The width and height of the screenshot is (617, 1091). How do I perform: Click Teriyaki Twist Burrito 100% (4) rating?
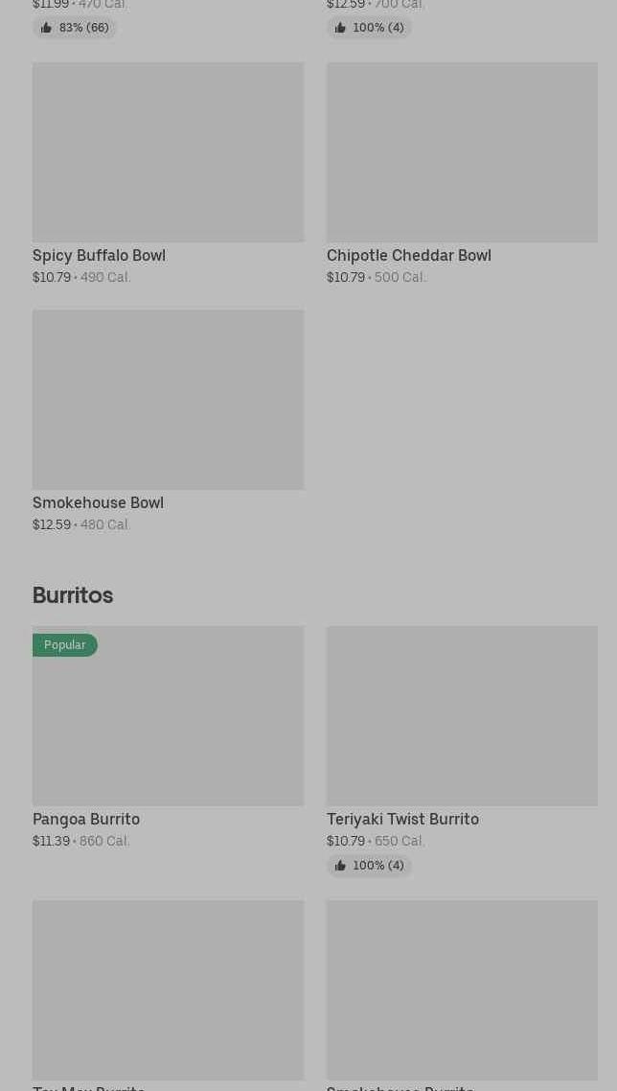coord(370,866)
